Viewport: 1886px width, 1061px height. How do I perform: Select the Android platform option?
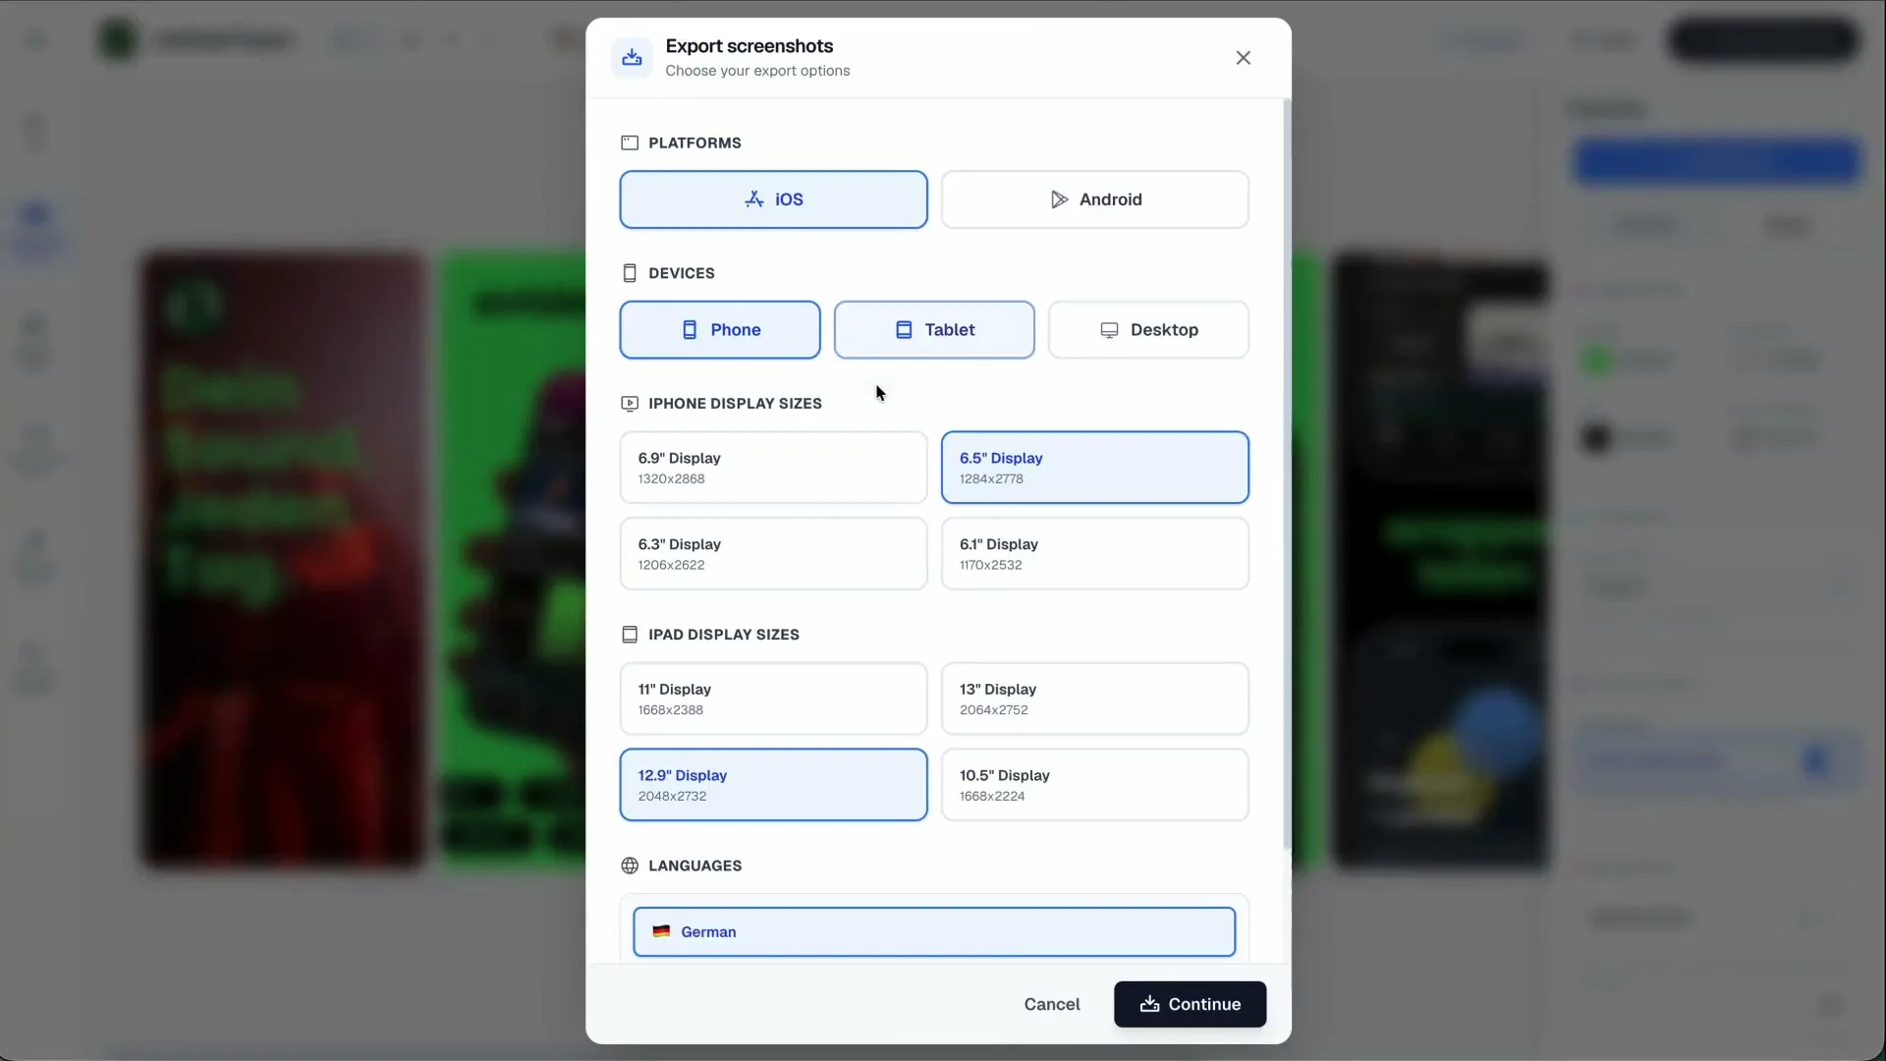(x=1095, y=199)
